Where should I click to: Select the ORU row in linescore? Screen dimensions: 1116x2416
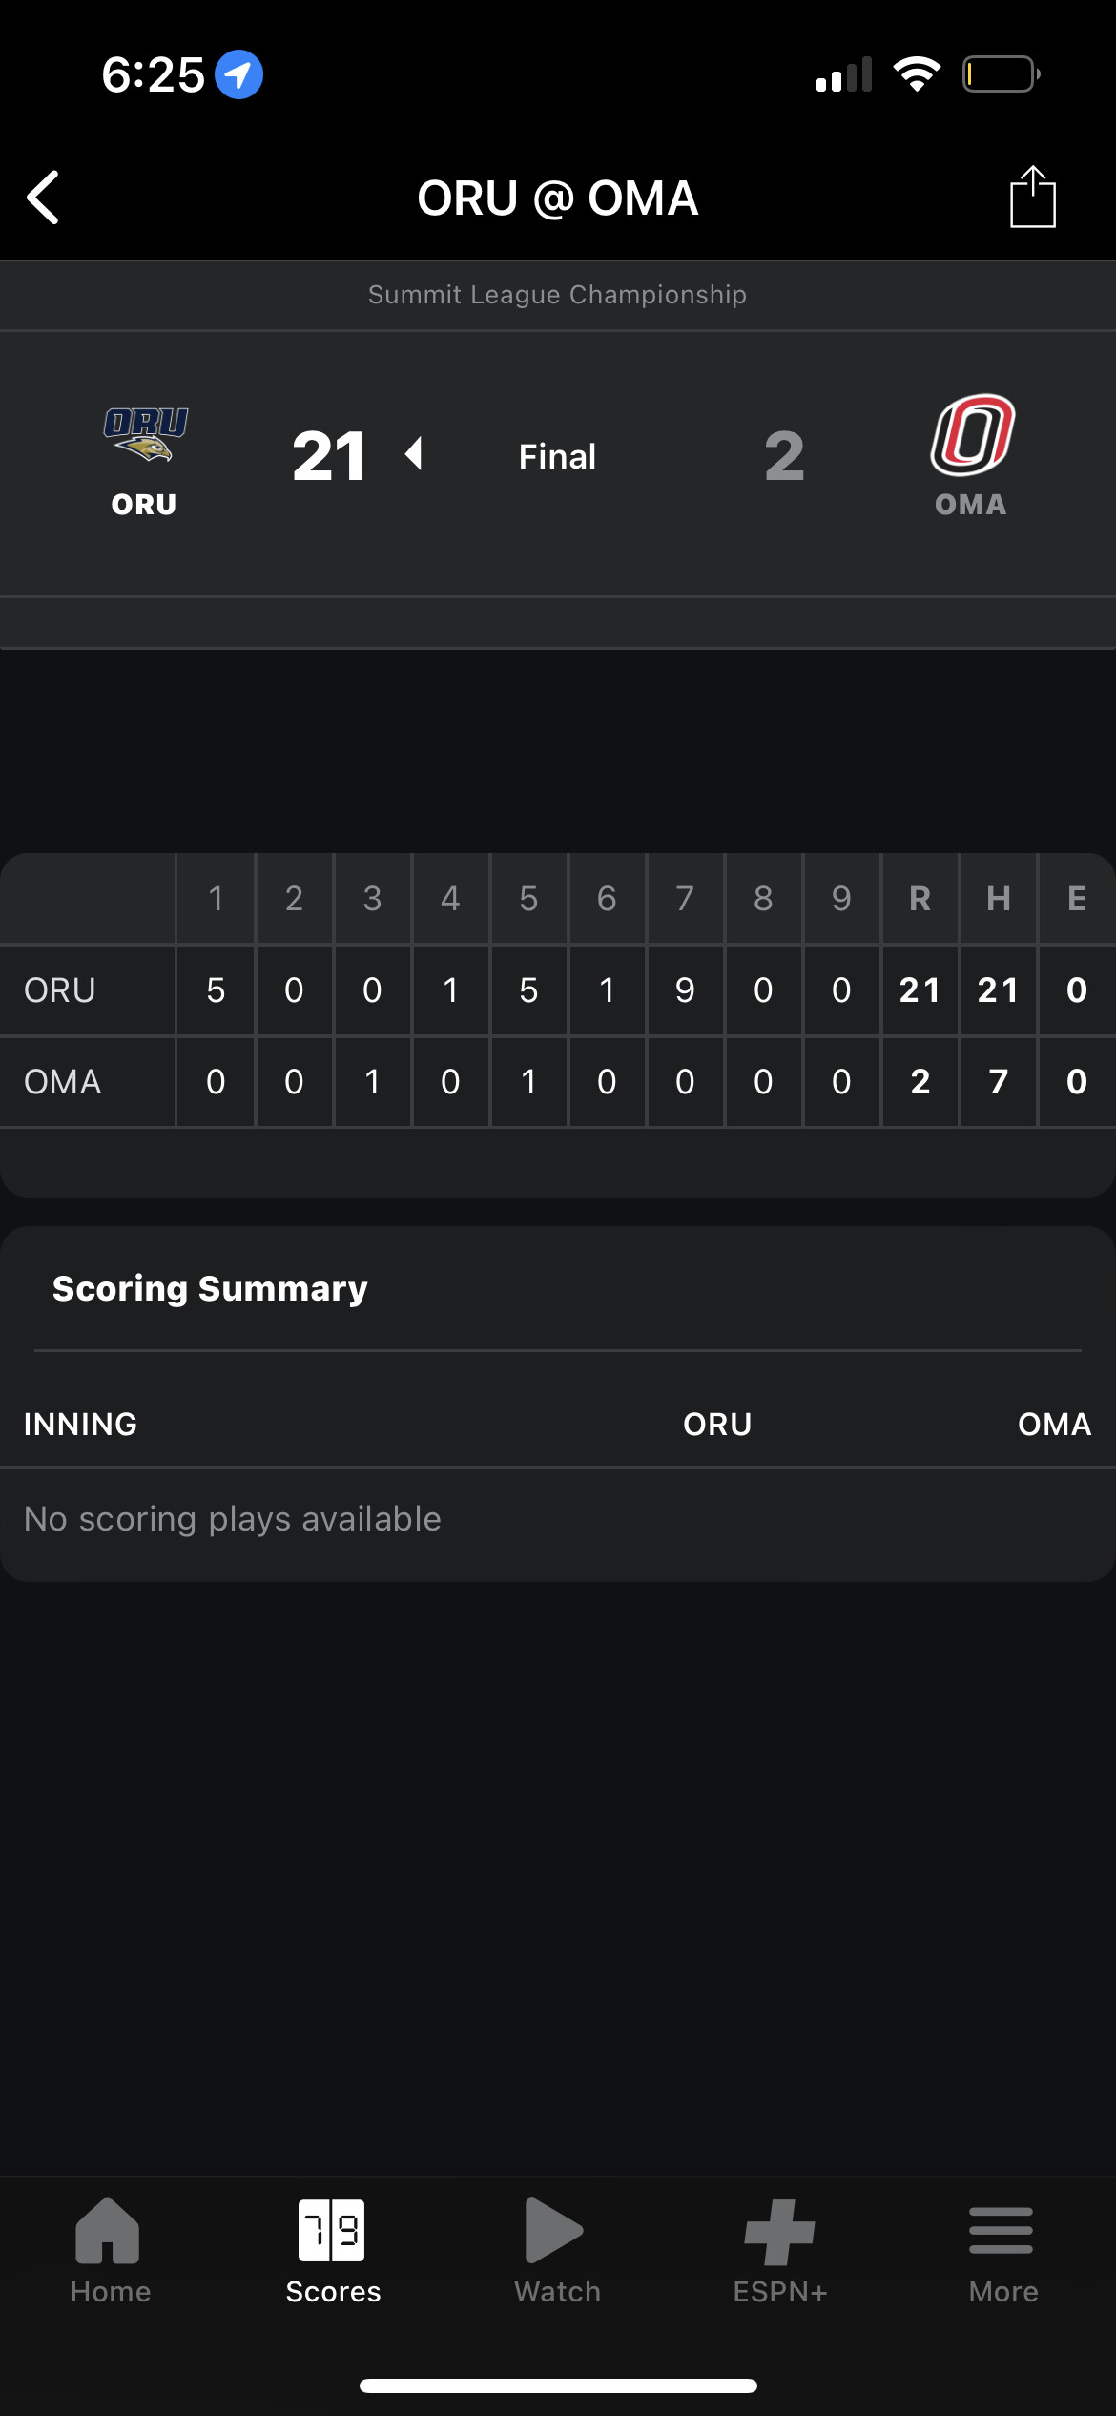point(59,990)
